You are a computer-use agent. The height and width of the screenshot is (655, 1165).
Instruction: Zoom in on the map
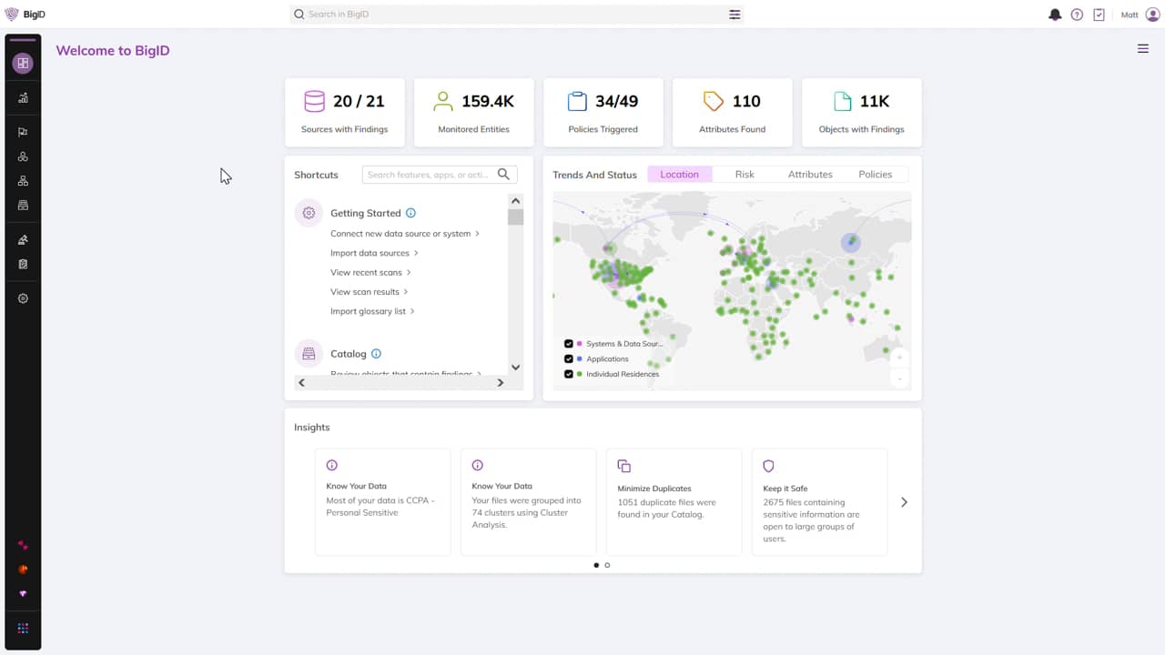click(x=899, y=358)
